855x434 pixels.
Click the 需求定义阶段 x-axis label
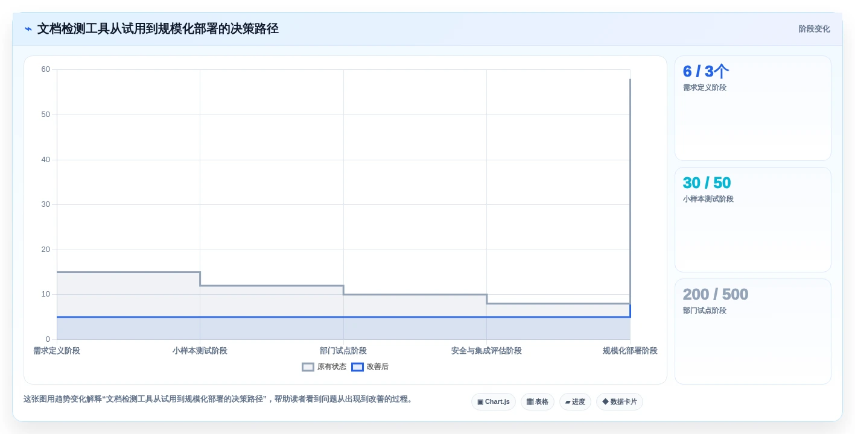(x=57, y=351)
